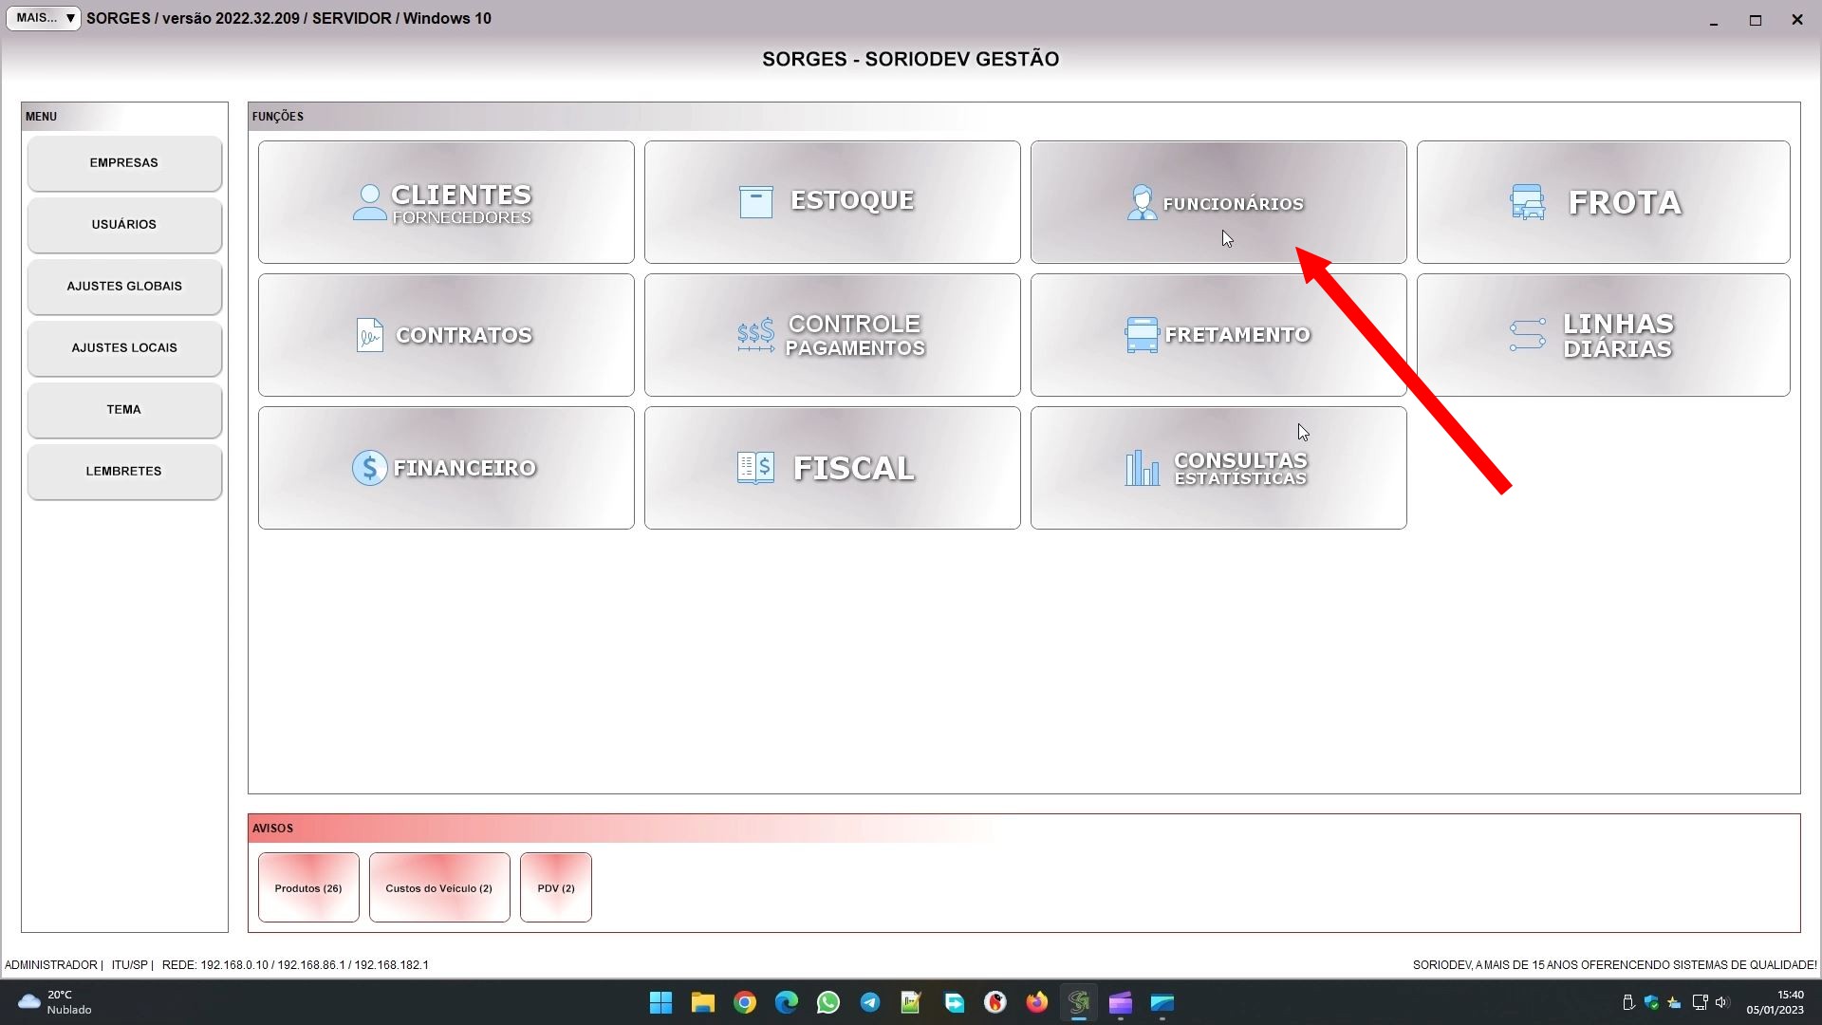Launch Google Chrome from taskbar
This screenshot has width=1822, height=1025.
[745, 1002]
